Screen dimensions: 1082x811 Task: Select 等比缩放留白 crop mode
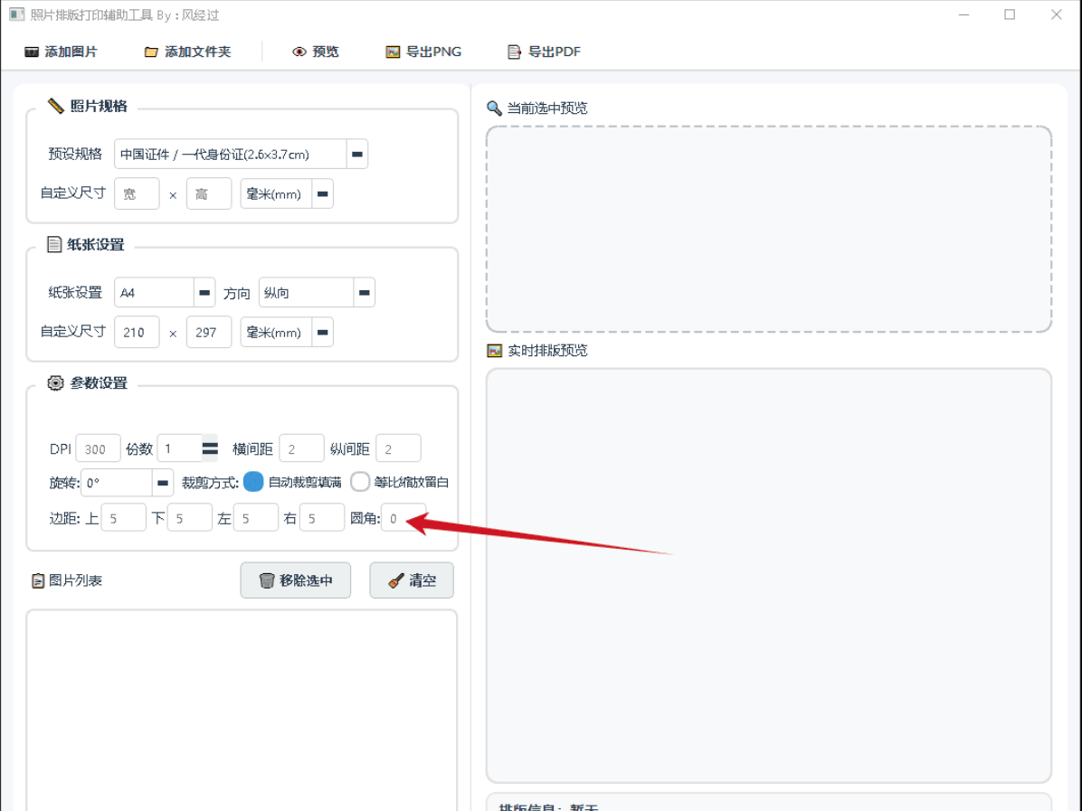(360, 482)
